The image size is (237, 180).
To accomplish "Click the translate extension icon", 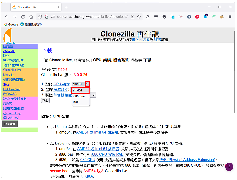I will pyautogui.click(x=172, y=17).
